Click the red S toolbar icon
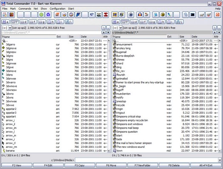Viewport: 223px width, 169px height. point(106,15)
